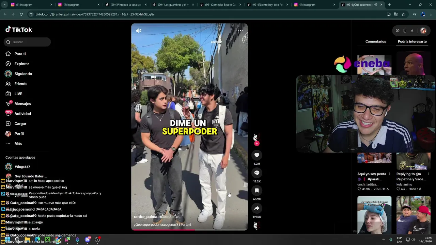Viewport: 436px width, 245px height.
Task: Open the Chrome profile avatar
Action: point(423,14)
